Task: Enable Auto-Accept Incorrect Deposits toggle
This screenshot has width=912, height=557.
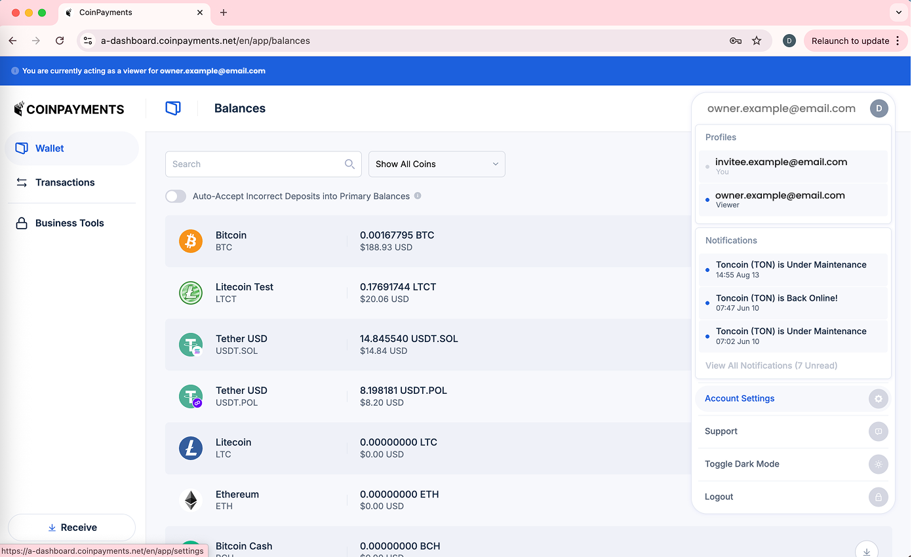Action: [176, 196]
